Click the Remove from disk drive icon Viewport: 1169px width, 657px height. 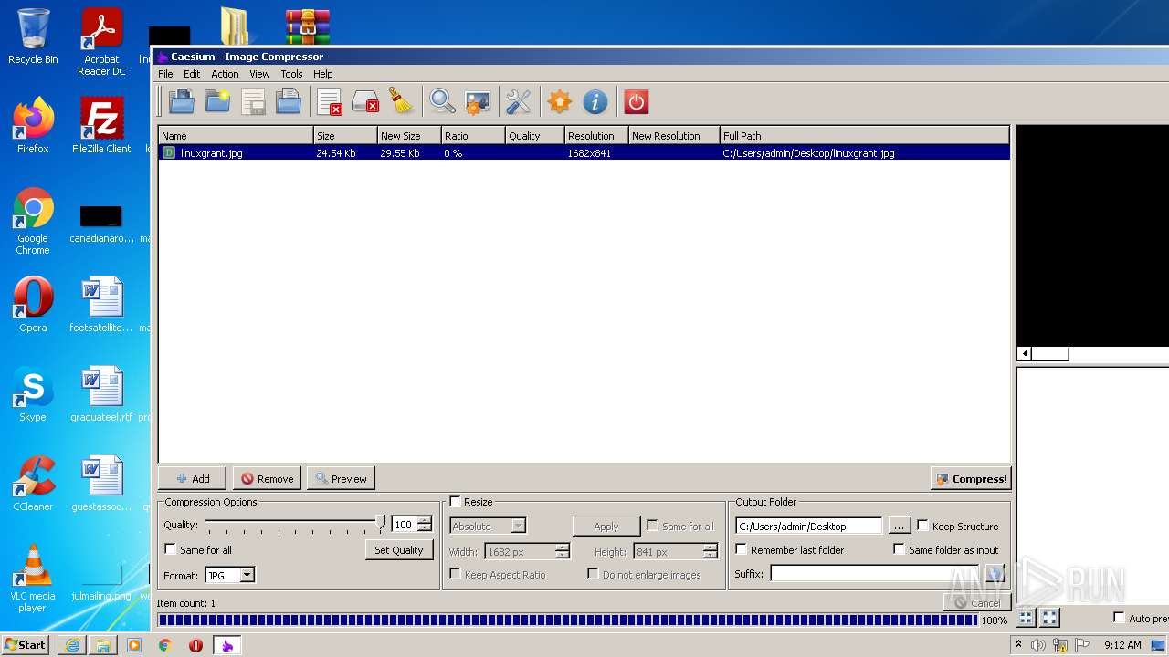(365, 101)
